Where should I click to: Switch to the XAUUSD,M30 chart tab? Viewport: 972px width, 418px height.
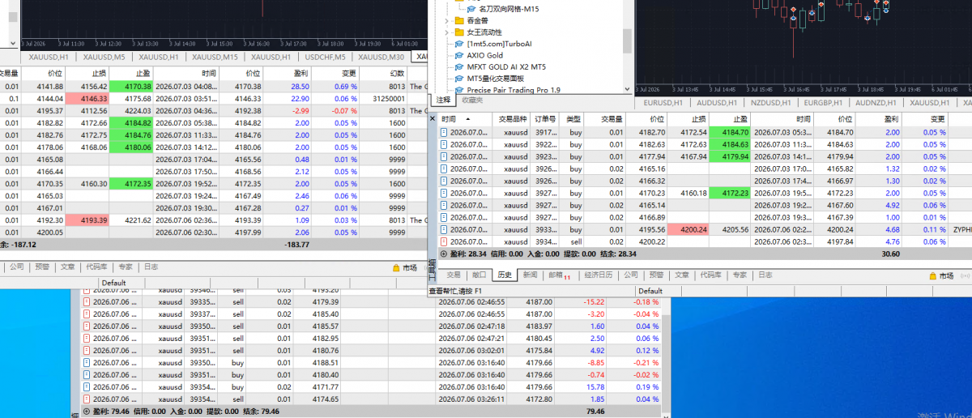pos(381,57)
